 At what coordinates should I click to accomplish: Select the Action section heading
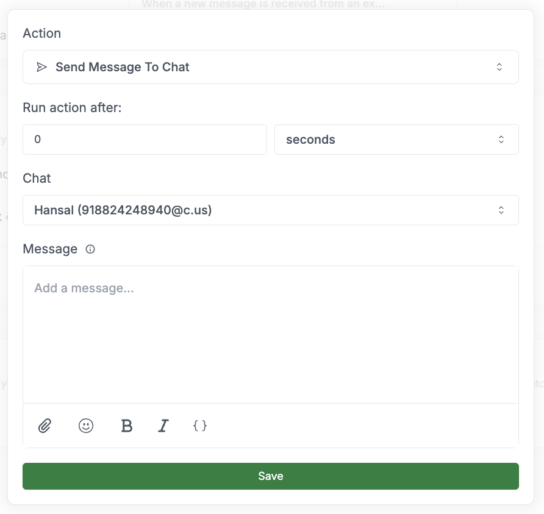(41, 33)
